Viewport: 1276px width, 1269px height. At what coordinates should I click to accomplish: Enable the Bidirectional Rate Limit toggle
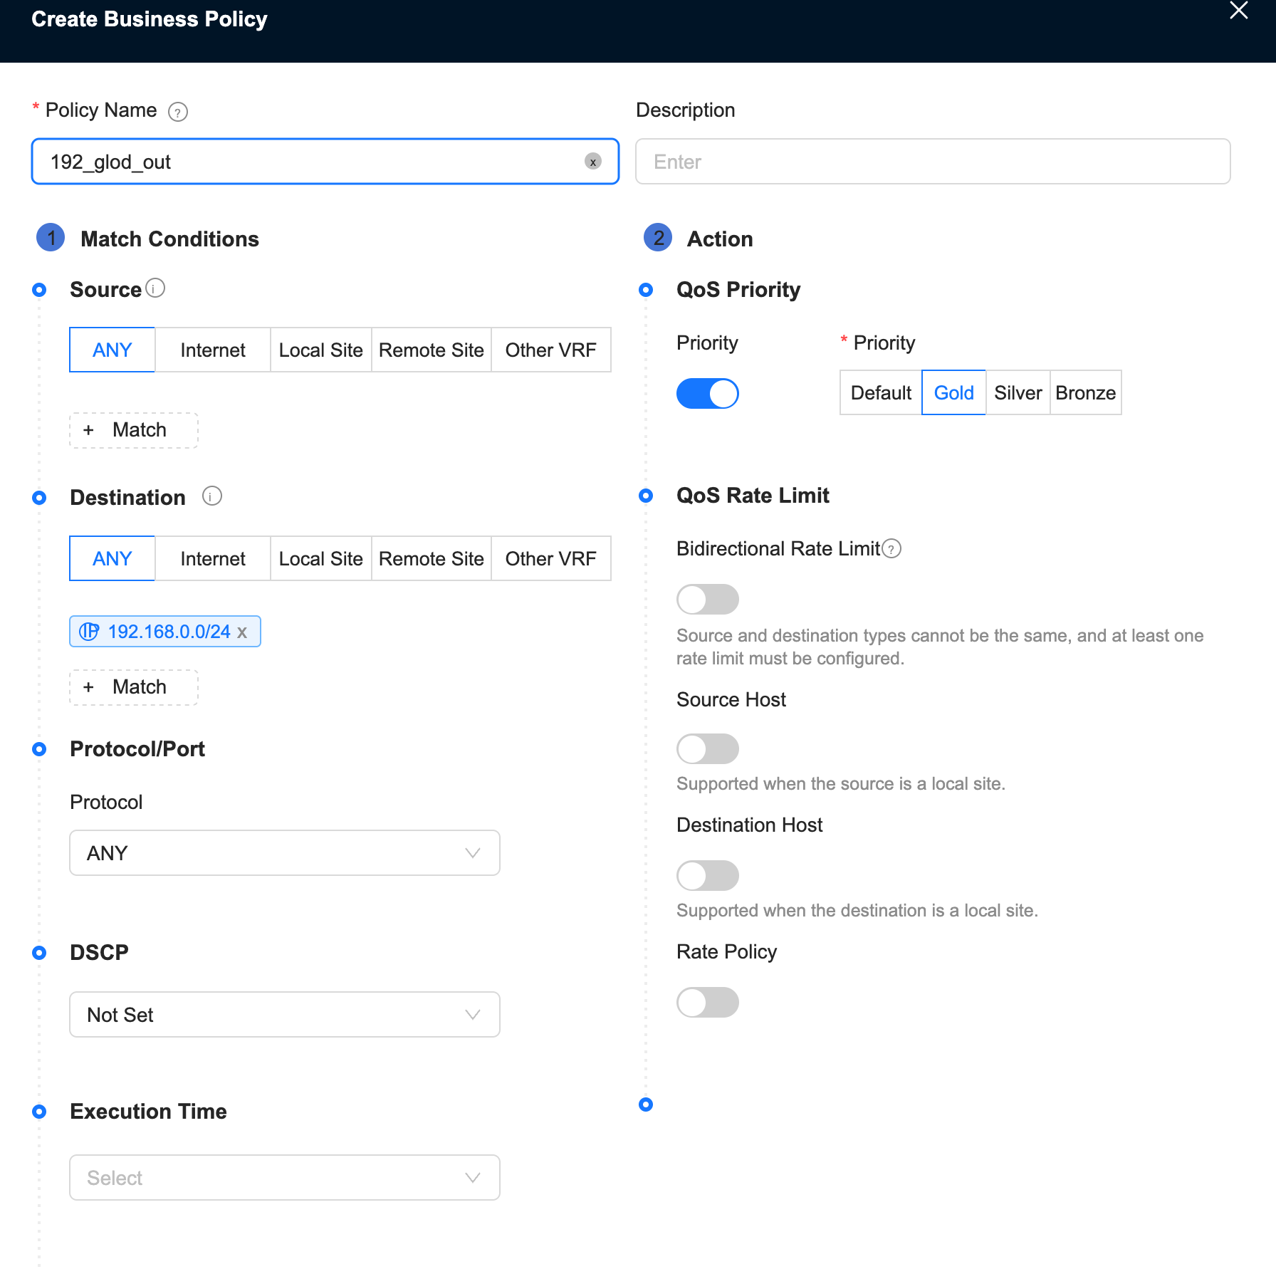[x=708, y=599]
